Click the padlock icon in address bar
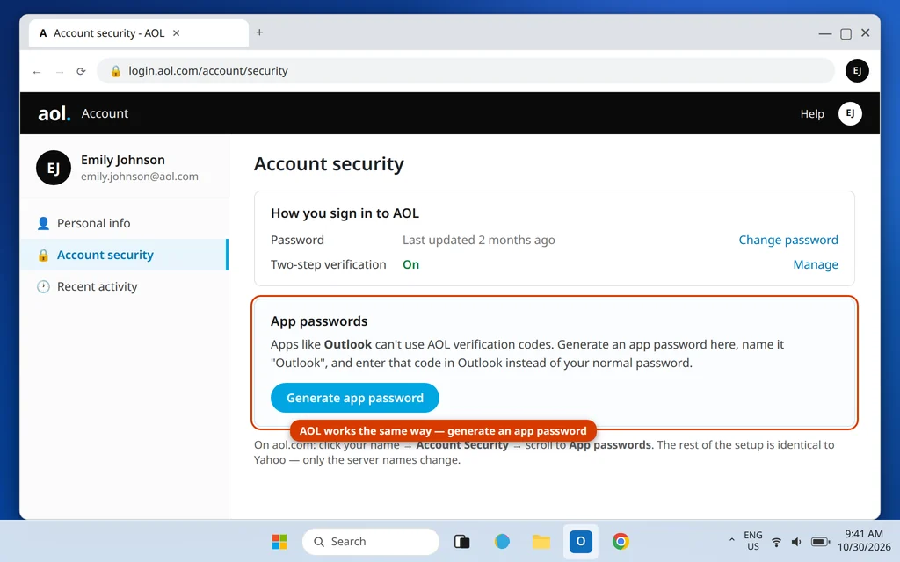900x562 pixels. click(x=115, y=71)
